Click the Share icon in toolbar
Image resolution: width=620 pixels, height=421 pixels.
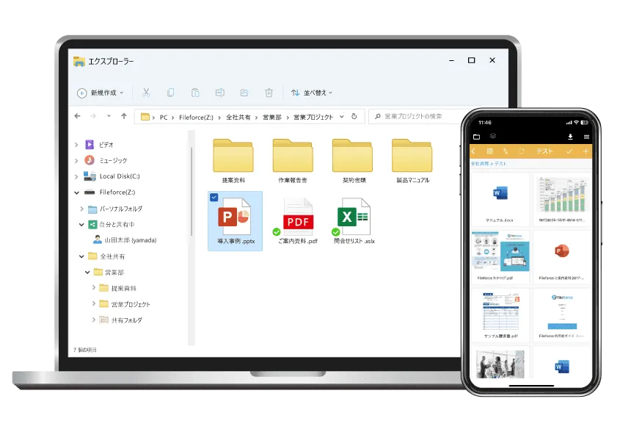coord(244,93)
